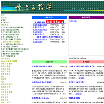Open course link dated 2019/7/28 台中
Screen dimensions: 104x104
40,25
